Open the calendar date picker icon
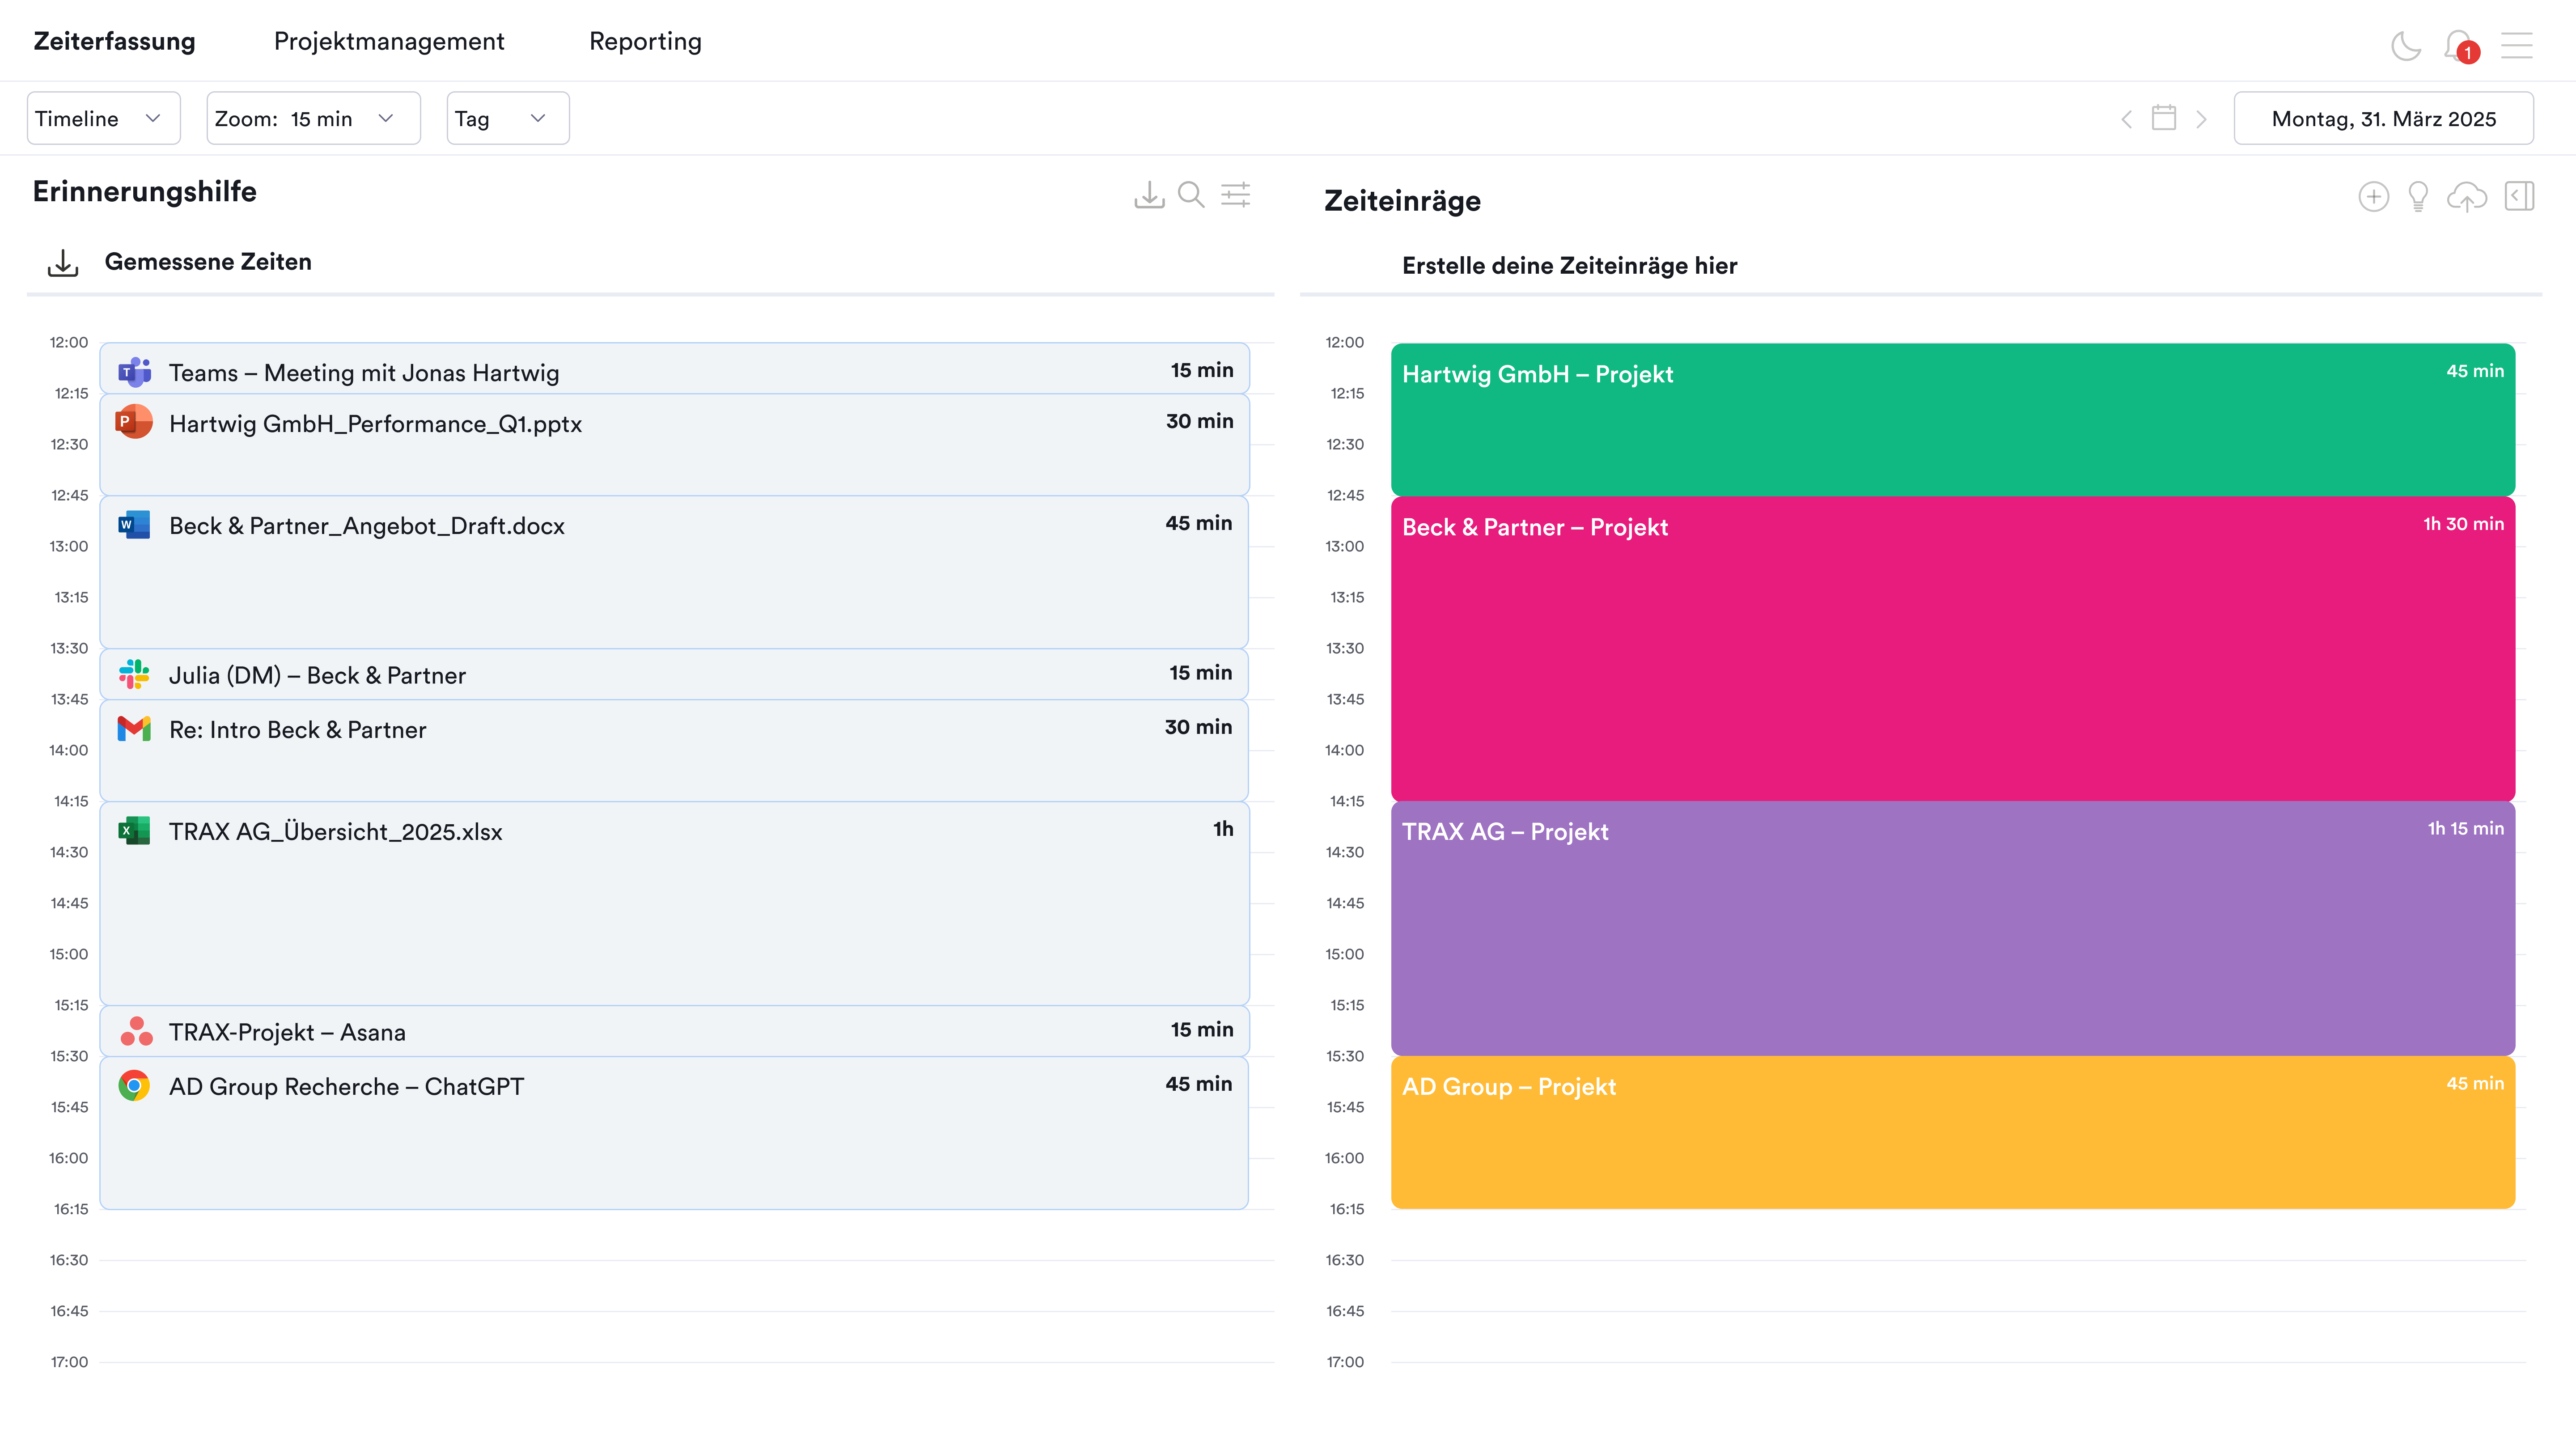The height and width of the screenshot is (1449, 2576). [2163, 118]
